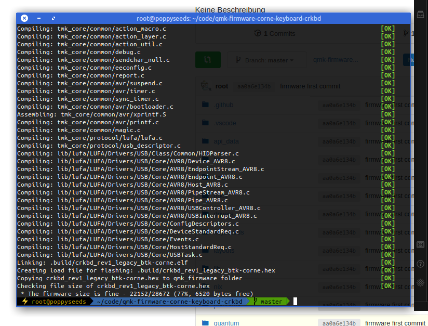Click the line ending in 'Class/Common/HIDParser.c'

pos(128,153)
